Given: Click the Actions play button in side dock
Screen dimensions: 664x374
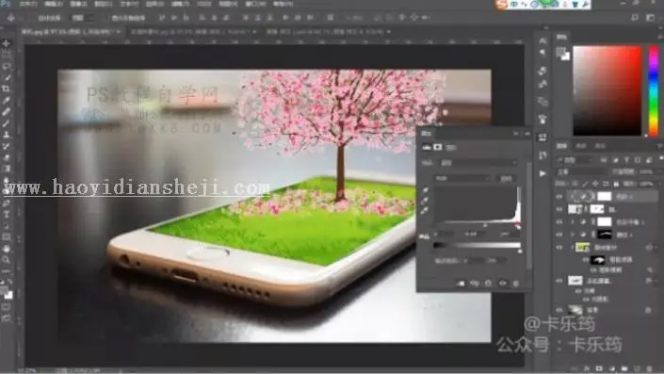Looking at the screenshot, I should [543, 173].
